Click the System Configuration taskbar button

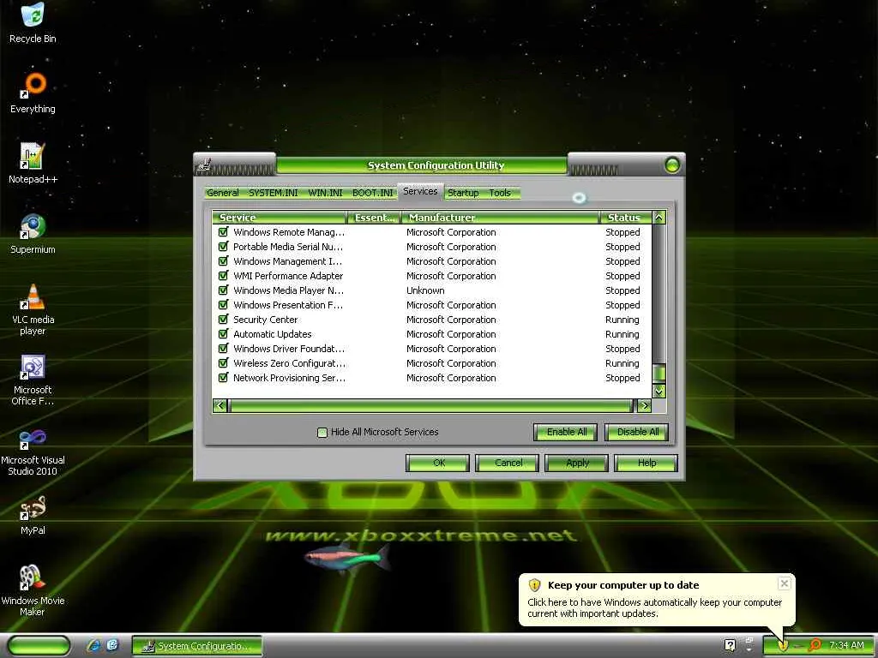(196, 646)
